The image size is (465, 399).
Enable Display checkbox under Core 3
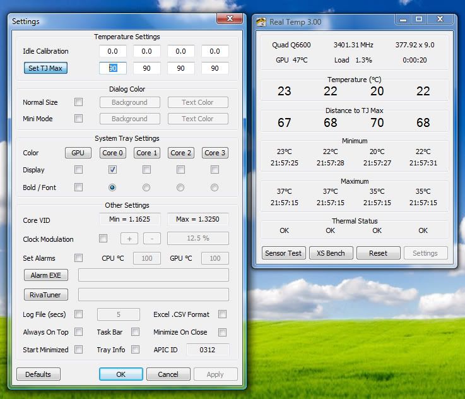215,169
